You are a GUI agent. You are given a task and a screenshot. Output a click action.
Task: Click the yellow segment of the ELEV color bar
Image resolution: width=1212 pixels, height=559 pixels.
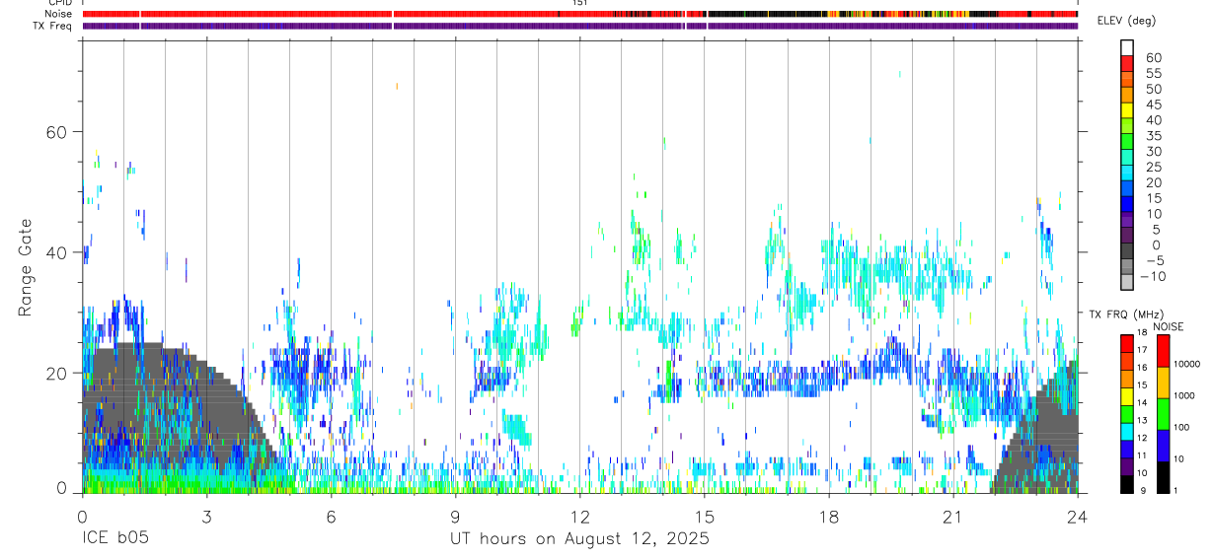pyautogui.click(x=1127, y=110)
